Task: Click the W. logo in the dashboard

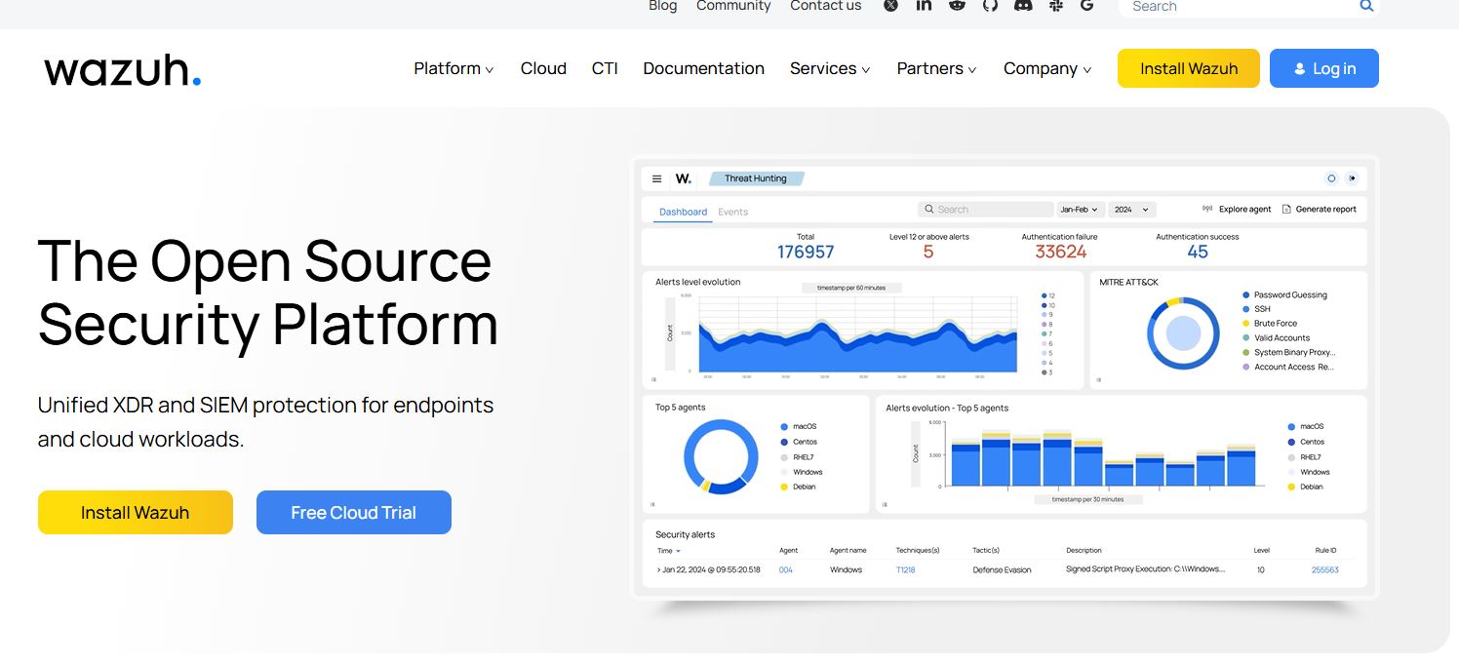Action: (684, 178)
